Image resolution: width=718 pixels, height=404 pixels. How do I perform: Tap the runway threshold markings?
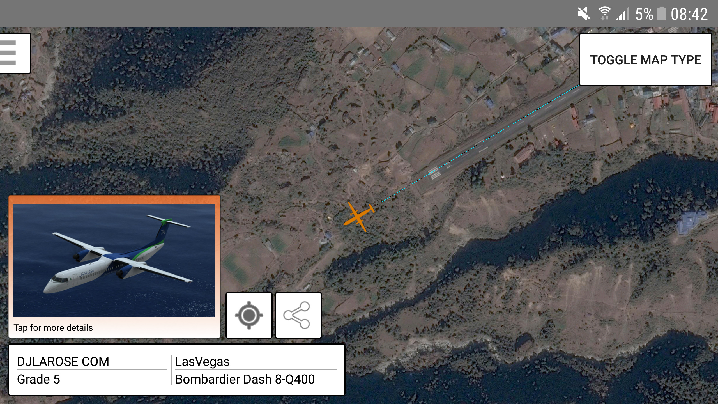click(x=434, y=173)
